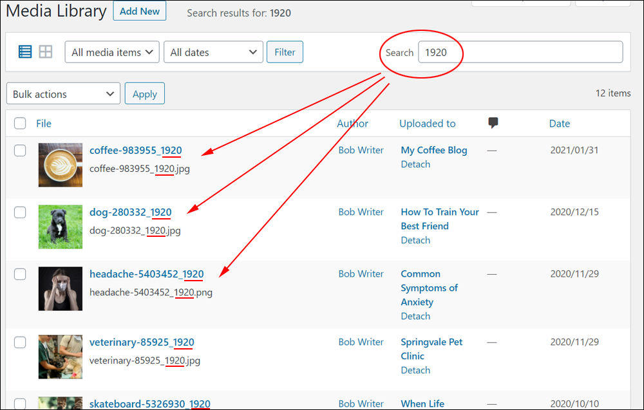Open veterinary-85925_1920 media title link
This screenshot has width=644, height=410.
pyautogui.click(x=142, y=342)
